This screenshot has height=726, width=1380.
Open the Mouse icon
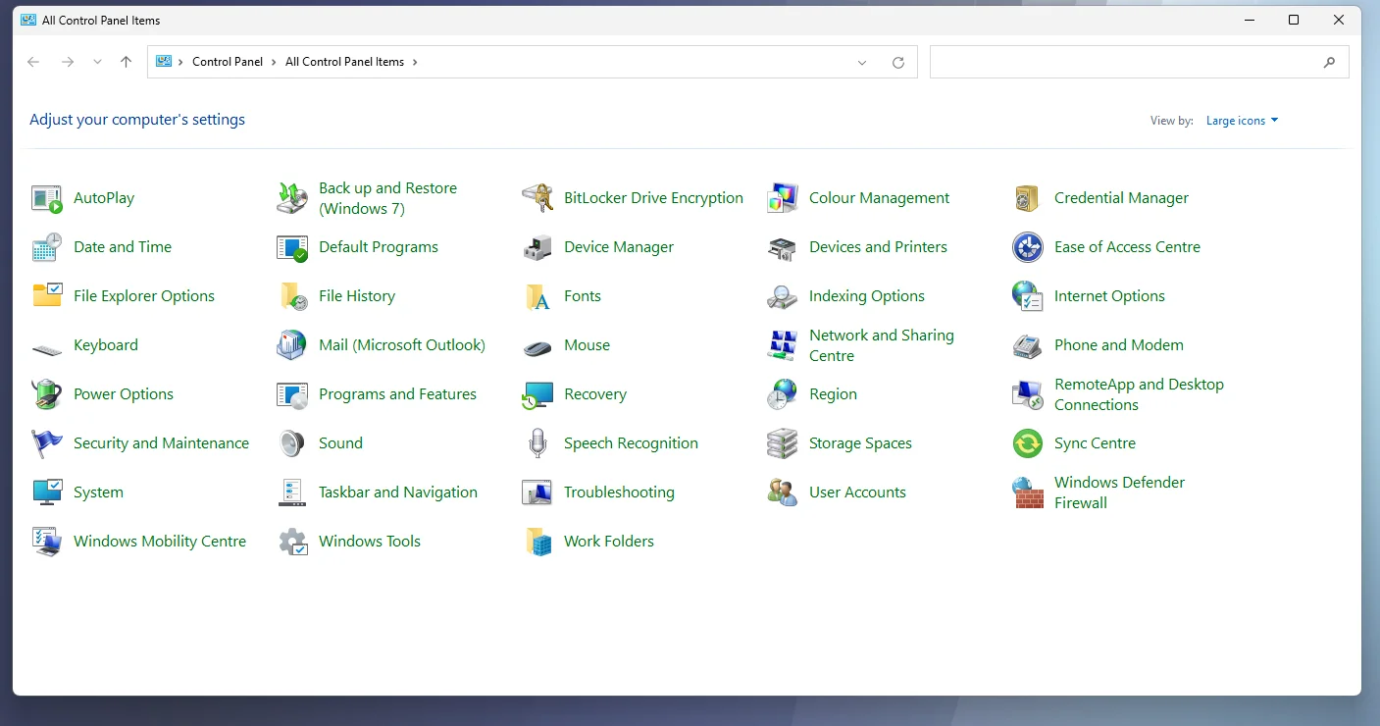[537, 345]
